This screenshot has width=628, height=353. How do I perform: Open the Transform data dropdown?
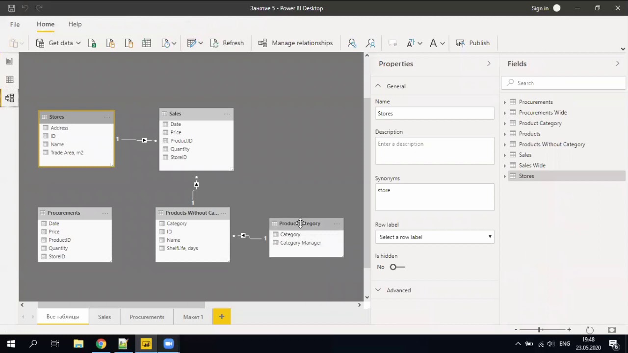point(195,43)
